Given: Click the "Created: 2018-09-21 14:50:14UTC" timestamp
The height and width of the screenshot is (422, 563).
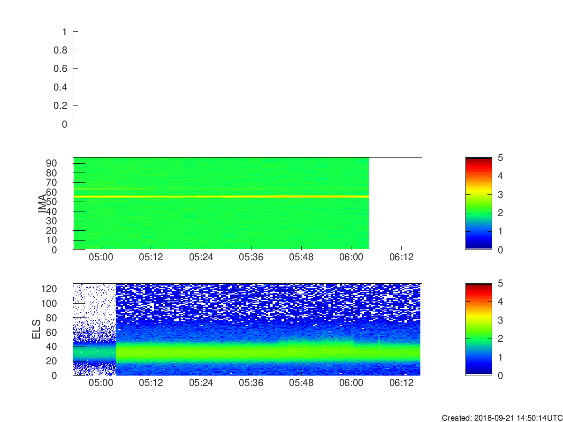Looking at the screenshot, I should 502,418.
